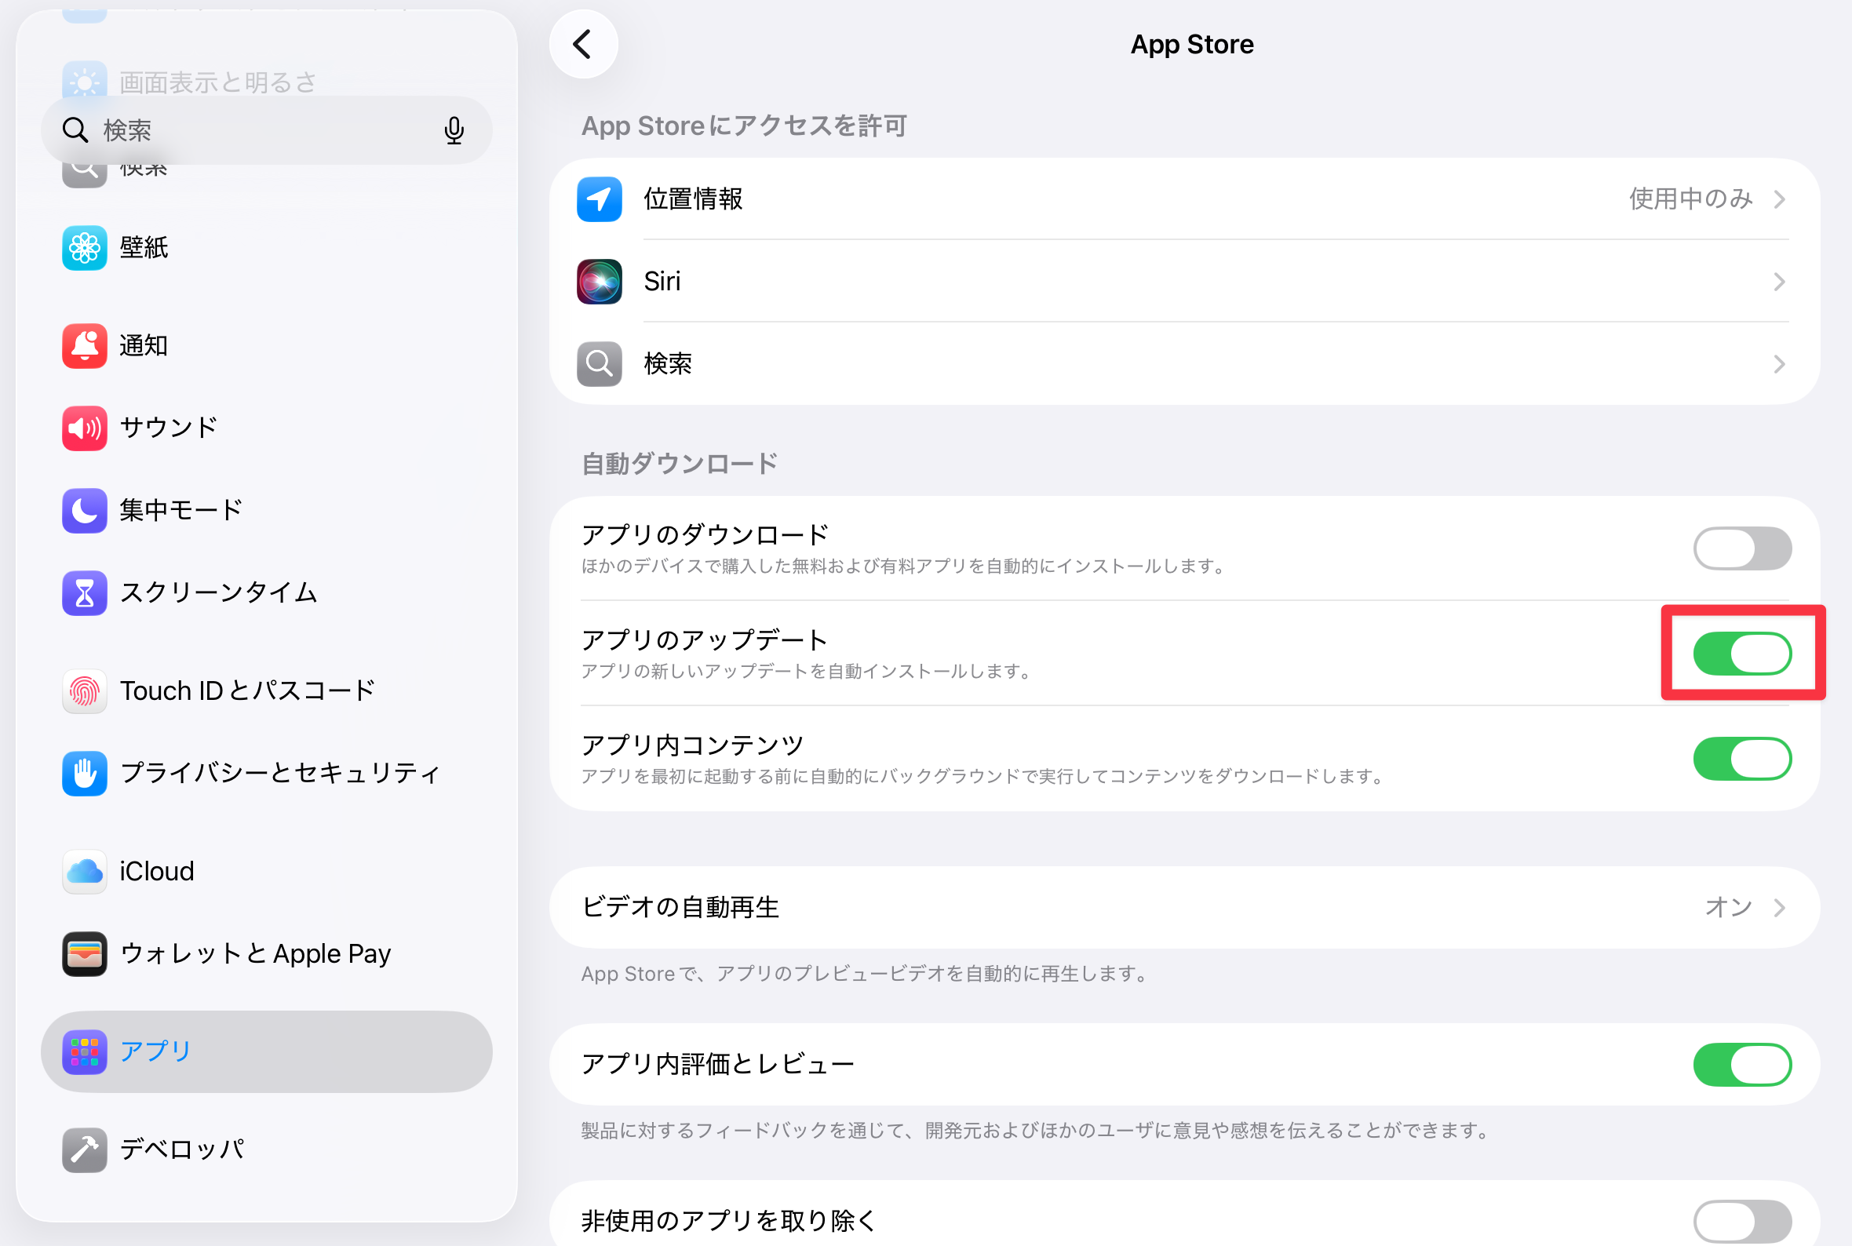Select 通知 in the sidebar
This screenshot has width=1852, height=1246.
click(x=267, y=346)
